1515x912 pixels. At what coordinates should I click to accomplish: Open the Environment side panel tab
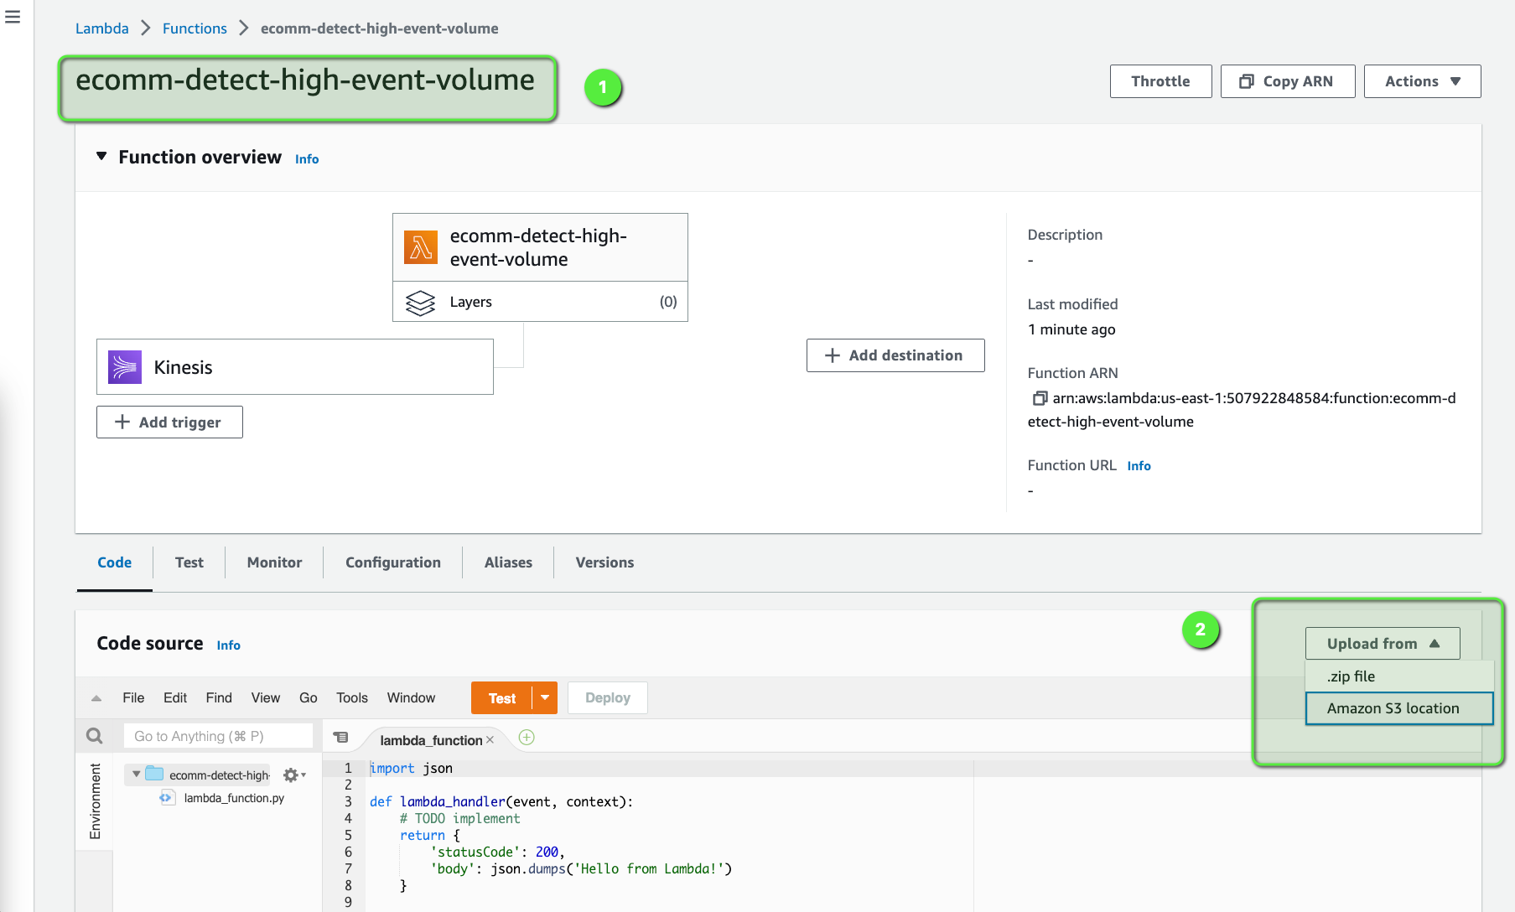[95, 801]
